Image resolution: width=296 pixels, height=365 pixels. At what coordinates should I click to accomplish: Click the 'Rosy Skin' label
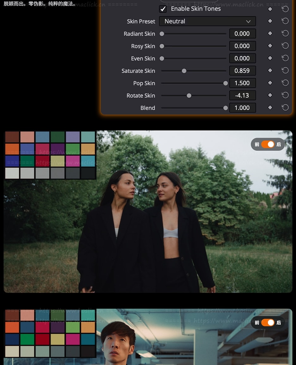pos(143,46)
